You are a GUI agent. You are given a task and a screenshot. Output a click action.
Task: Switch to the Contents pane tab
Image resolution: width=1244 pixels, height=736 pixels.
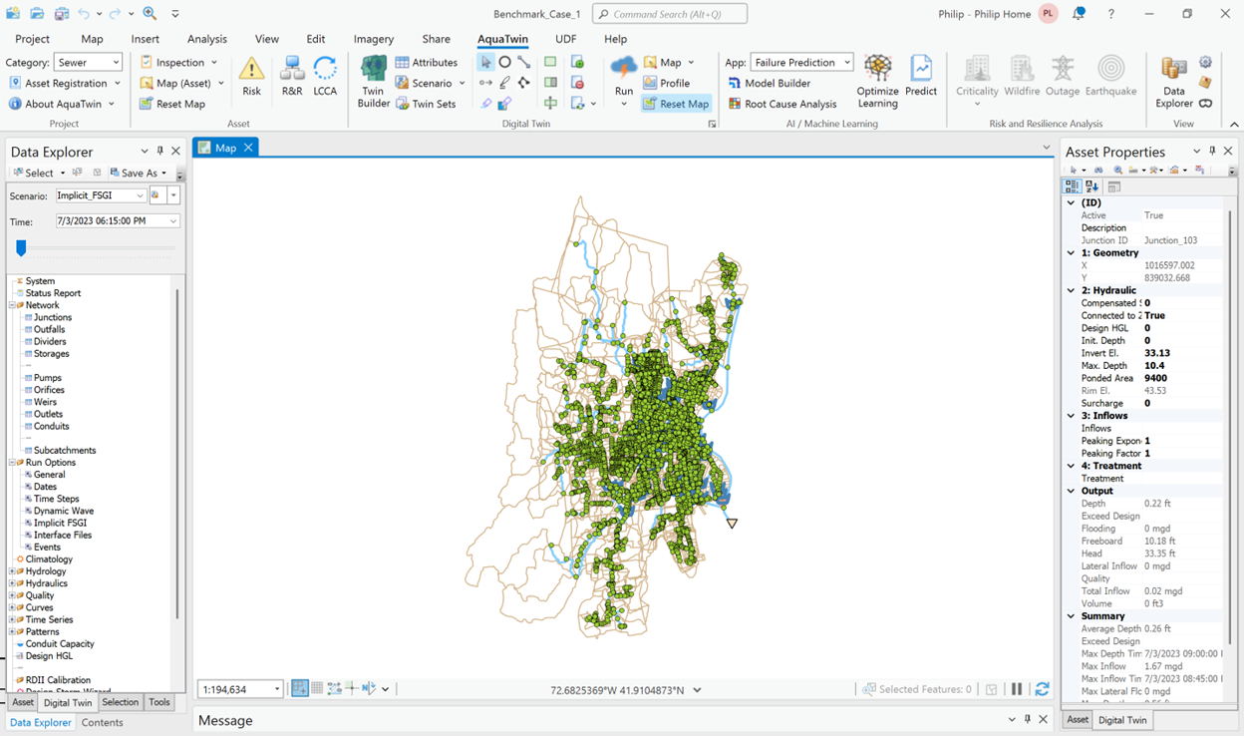[x=103, y=722]
